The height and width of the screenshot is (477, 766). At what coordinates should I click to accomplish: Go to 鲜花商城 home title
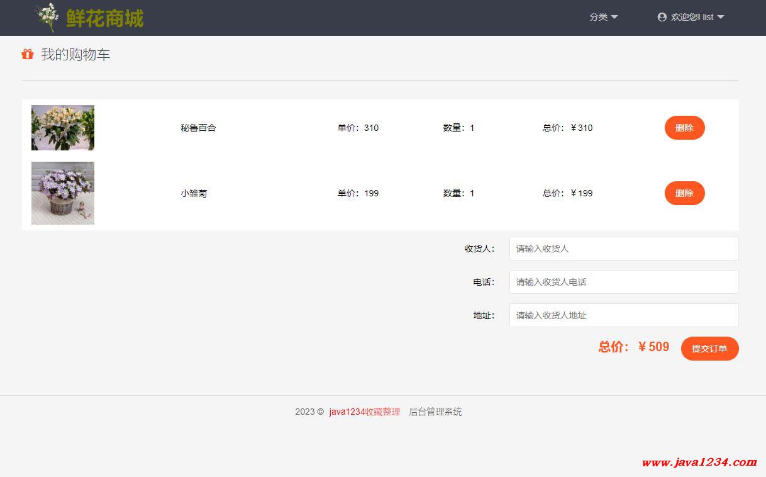click(x=105, y=18)
